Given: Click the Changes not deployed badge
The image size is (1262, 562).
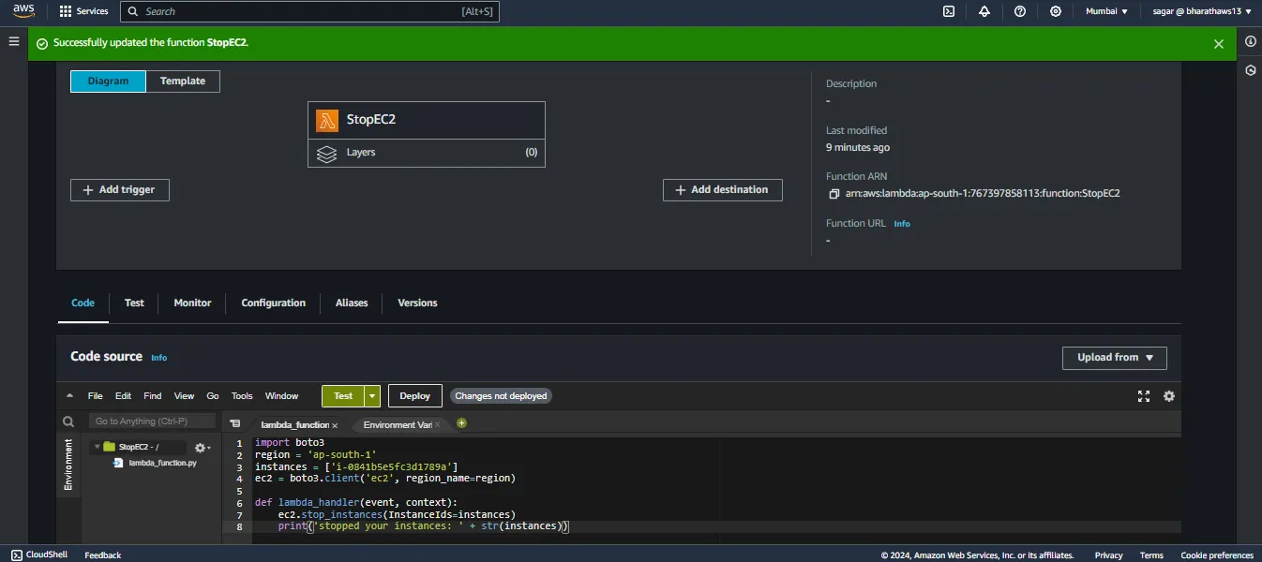Looking at the screenshot, I should pos(501,396).
